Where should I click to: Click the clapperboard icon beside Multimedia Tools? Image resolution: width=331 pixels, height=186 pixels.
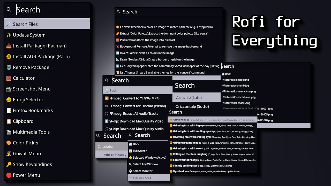tap(9, 132)
